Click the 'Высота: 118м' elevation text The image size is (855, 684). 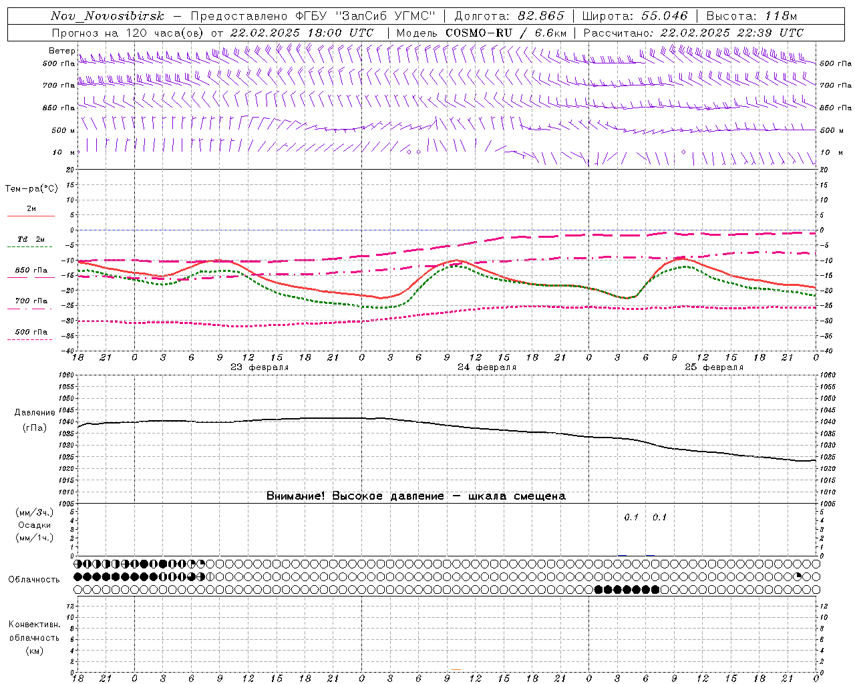[x=751, y=17]
